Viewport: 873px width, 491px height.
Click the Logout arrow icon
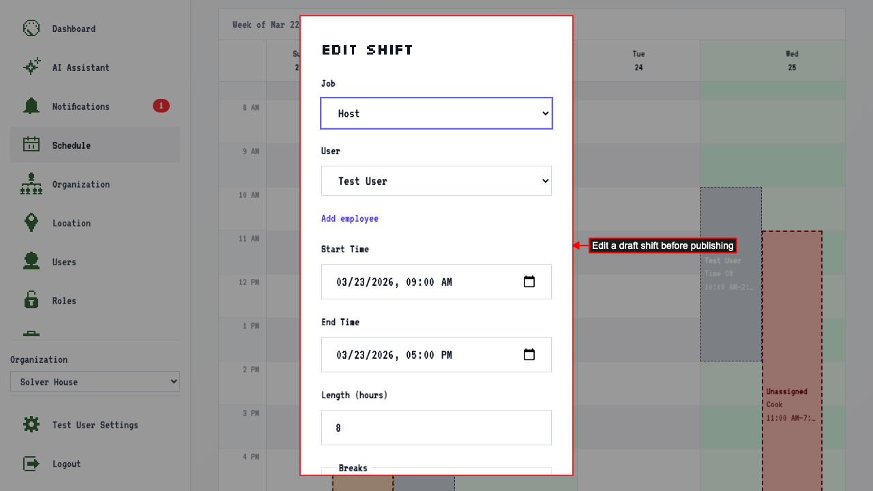(x=31, y=464)
